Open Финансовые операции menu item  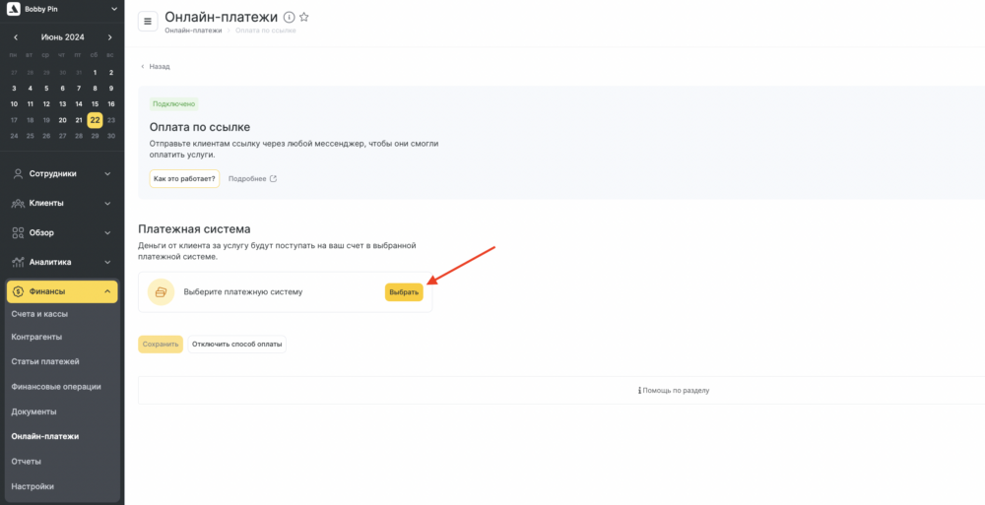click(56, 387)
